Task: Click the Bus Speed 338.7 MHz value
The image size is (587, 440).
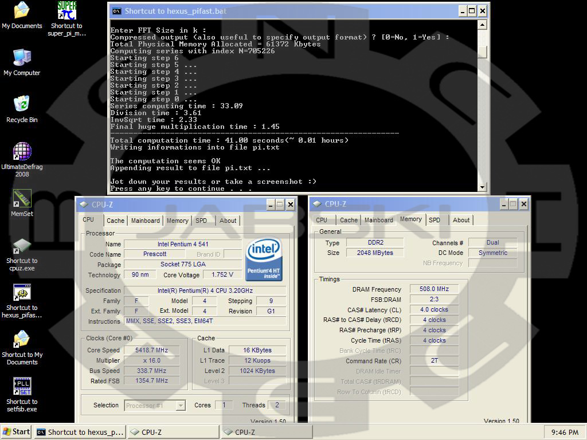Action: [151, 371]
